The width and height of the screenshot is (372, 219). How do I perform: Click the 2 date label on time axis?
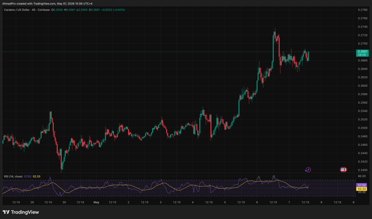(129, 202)
